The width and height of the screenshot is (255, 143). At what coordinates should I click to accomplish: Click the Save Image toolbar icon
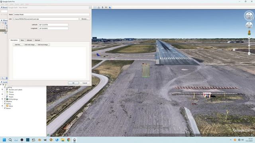click(x=102, y=8)
